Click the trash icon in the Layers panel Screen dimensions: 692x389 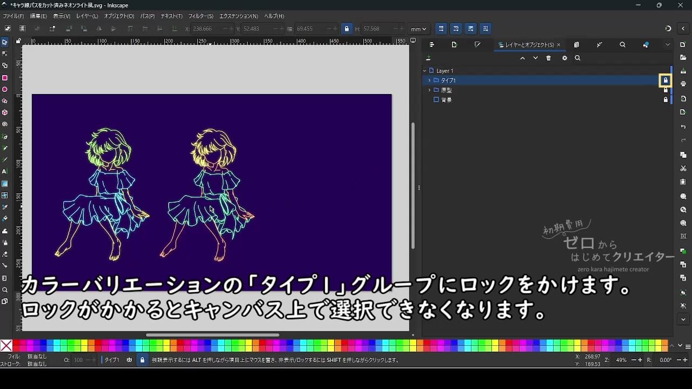pos(549,58)
